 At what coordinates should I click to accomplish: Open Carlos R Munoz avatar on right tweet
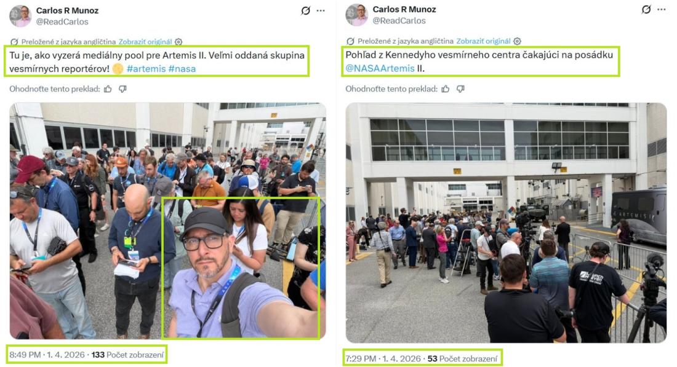(x=356, y=15)
